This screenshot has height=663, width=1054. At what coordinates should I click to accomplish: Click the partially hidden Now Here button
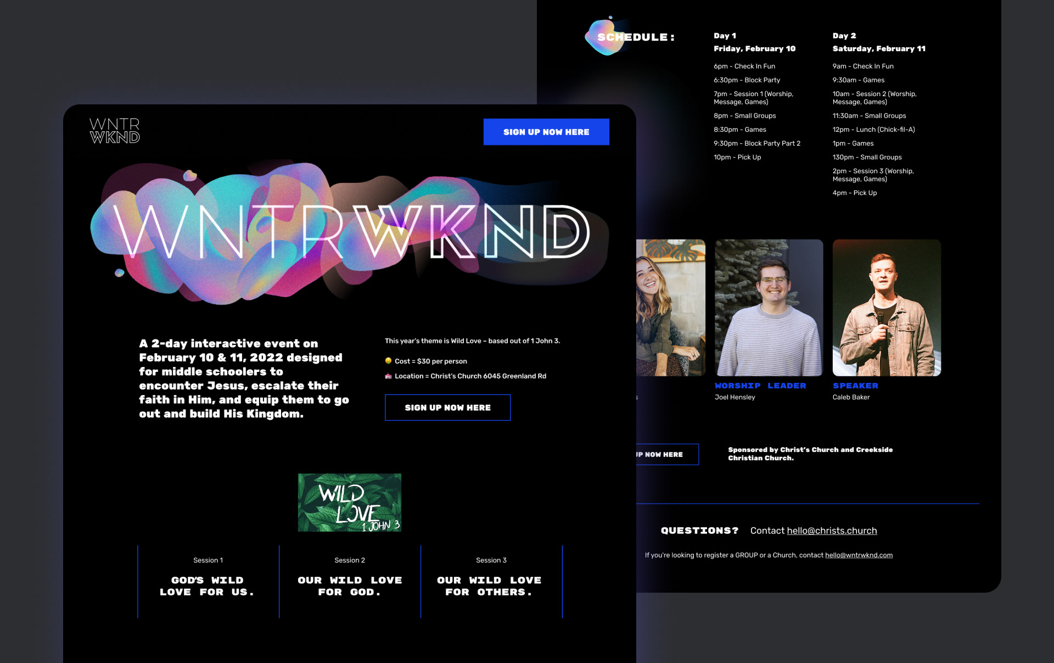point(666,454)
